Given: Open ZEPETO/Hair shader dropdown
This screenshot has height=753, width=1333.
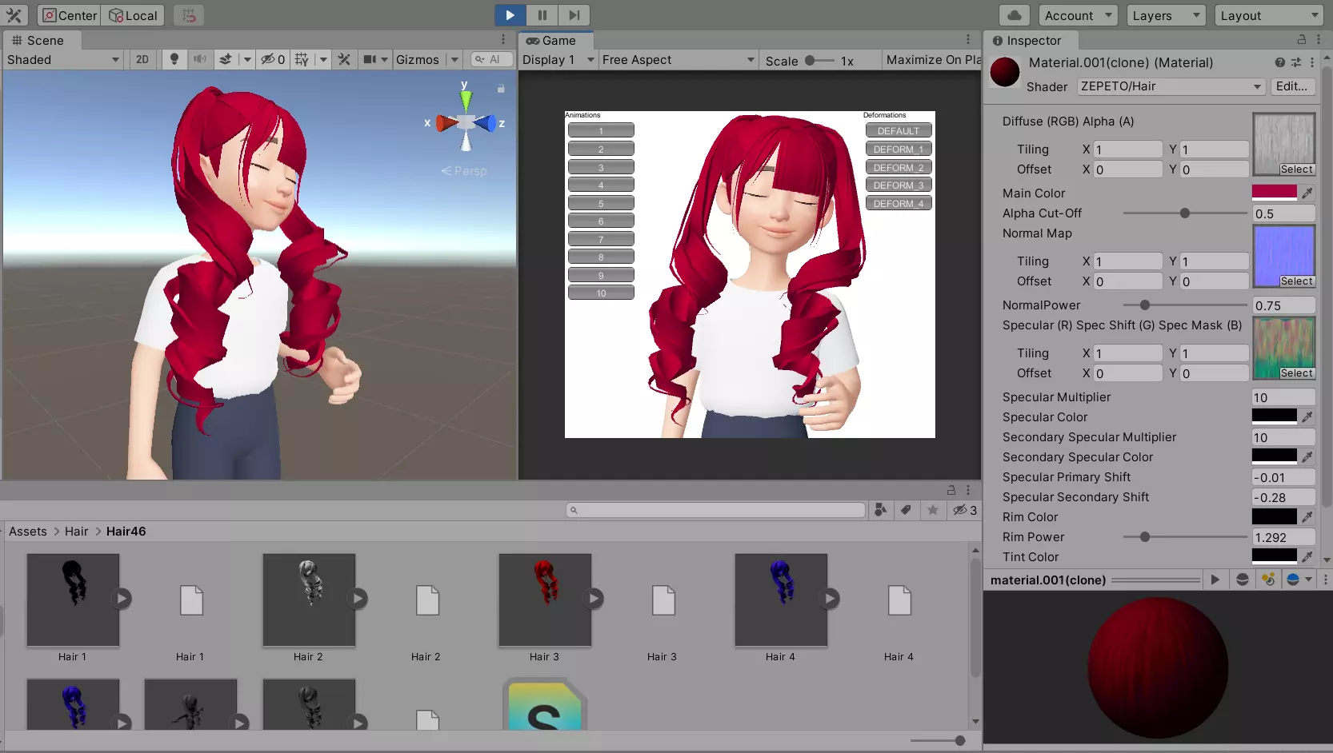Looking at the screenshot, I should (x=1171, y=86).
